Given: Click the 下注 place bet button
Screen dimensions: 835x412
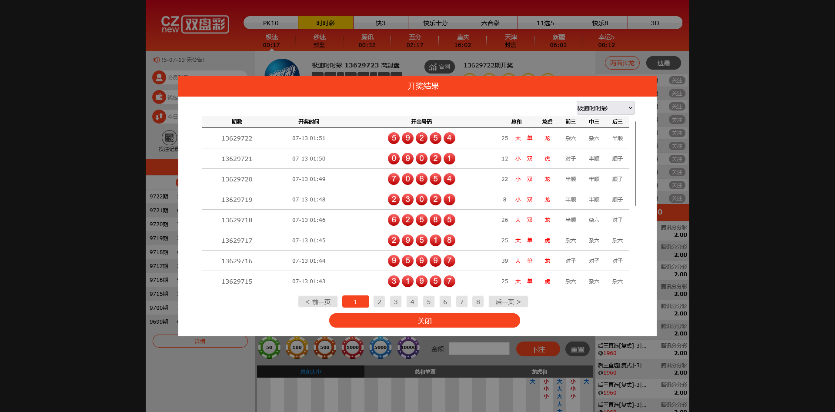Looking at the screenshot, I should coord(538,349).
